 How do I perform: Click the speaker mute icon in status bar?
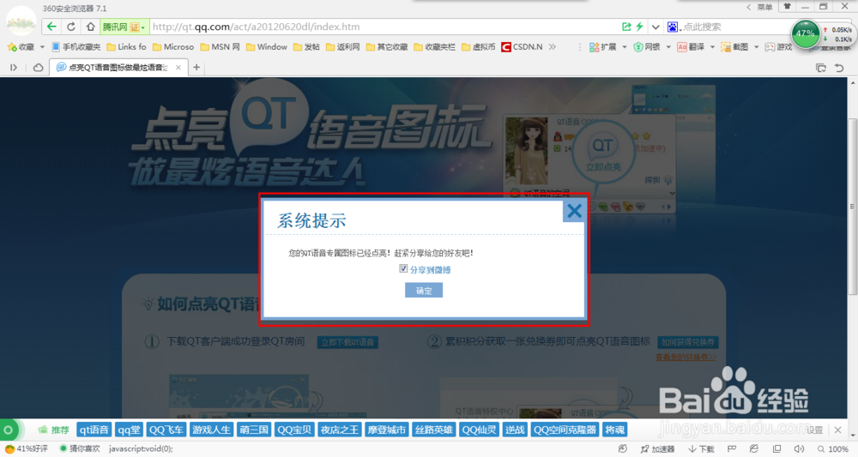pos(799,448)
